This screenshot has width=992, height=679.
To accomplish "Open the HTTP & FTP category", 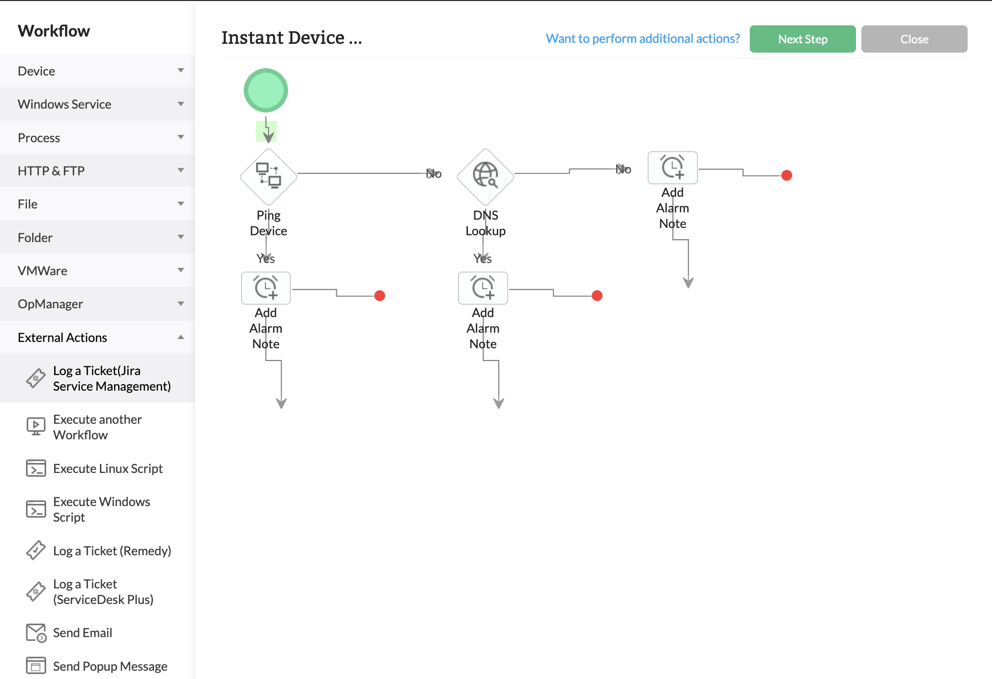I will point(97,170).
